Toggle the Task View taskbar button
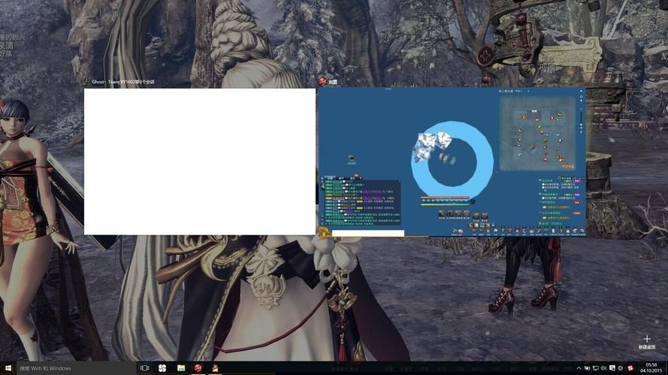Image resolution: width=668 pixels, height=375 pixels. pyautogui.click(x=145, y=368)
